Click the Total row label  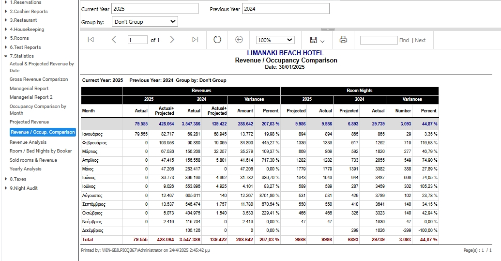point(88,239)
